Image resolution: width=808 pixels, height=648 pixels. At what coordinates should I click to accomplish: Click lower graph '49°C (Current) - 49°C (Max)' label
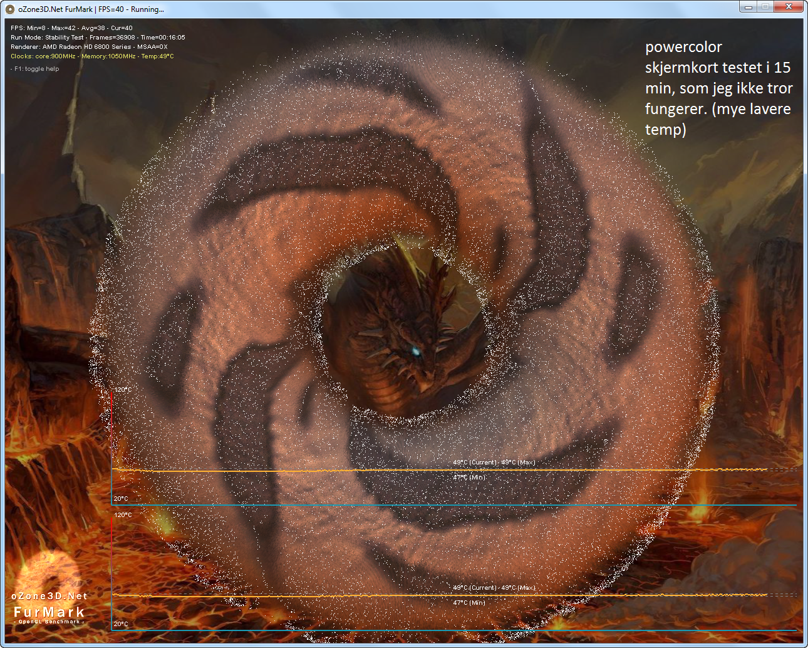[x=494, y=588]
